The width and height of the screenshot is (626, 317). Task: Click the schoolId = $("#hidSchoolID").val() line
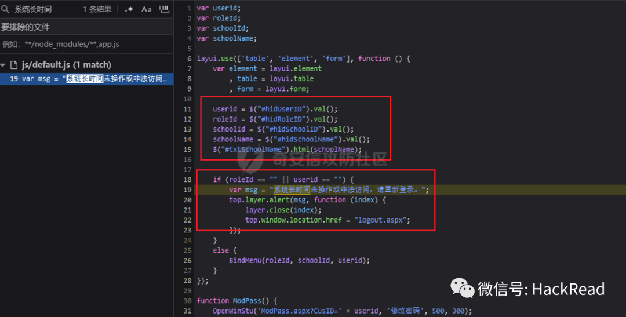(x=283, y=129)
